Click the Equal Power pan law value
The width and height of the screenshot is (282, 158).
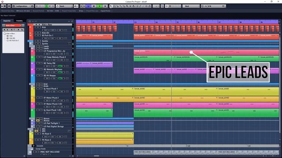tap(106, 11)
